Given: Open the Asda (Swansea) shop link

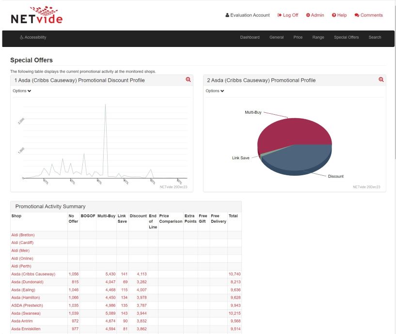Looking at the screenshot, I should (x=26, y=313).
